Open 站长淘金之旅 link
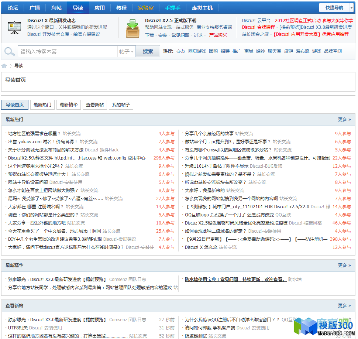 [255, 34]
